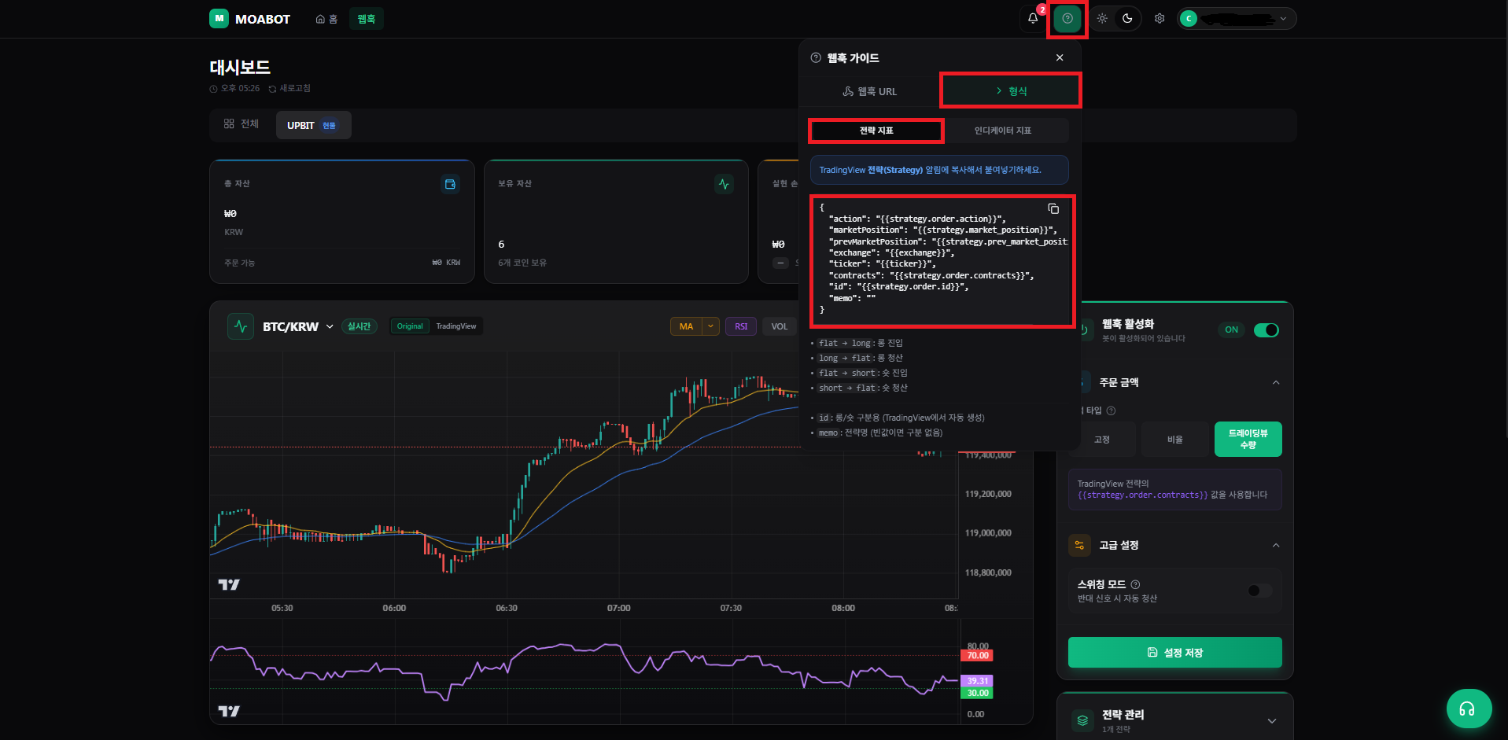
Task: Click the 30.00 RSI level label
Action: click(x=977, y=694)
